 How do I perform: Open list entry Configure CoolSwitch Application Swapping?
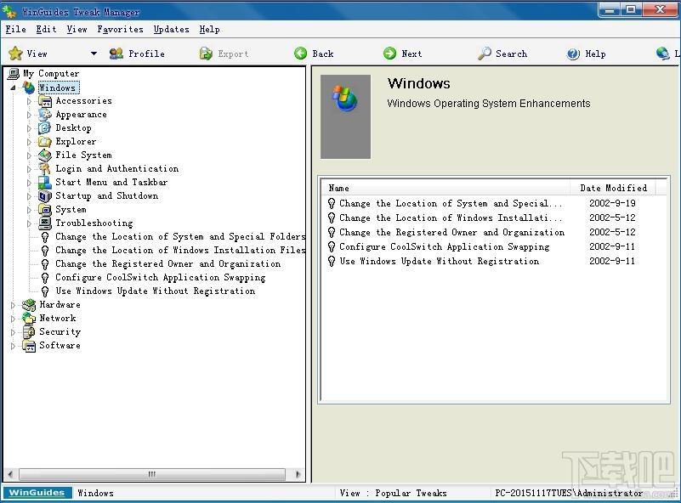pos(444,246)
